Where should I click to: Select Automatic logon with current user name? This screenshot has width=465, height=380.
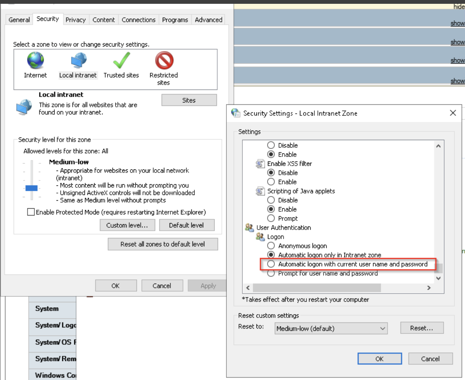click(x=271, y=264)
